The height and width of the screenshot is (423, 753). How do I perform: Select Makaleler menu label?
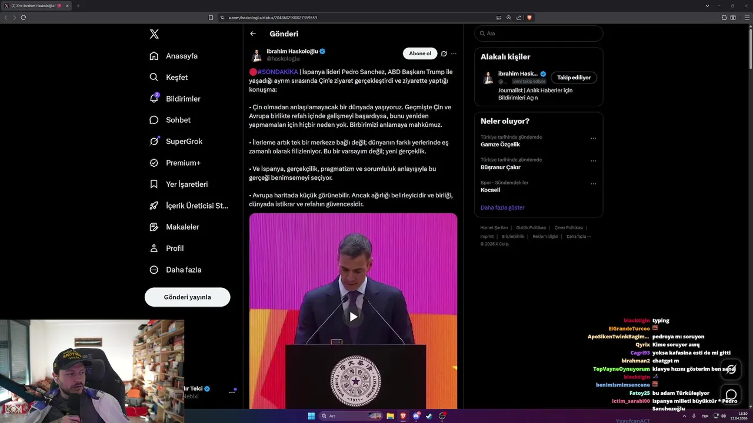pyautogui.click(x=182, y=227)
